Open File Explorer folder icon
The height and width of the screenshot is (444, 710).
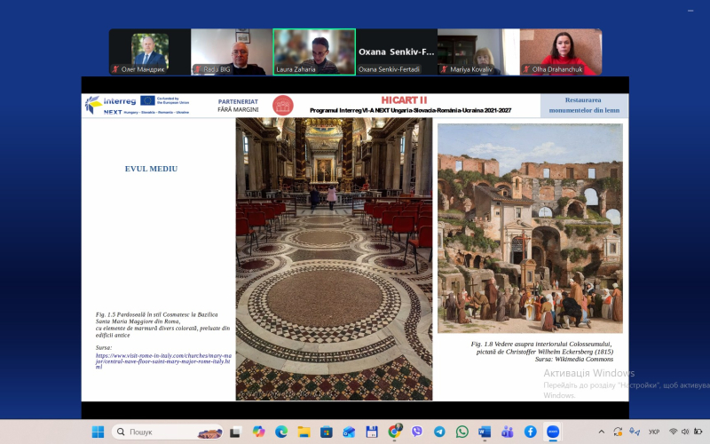click(x=304, y=432)
